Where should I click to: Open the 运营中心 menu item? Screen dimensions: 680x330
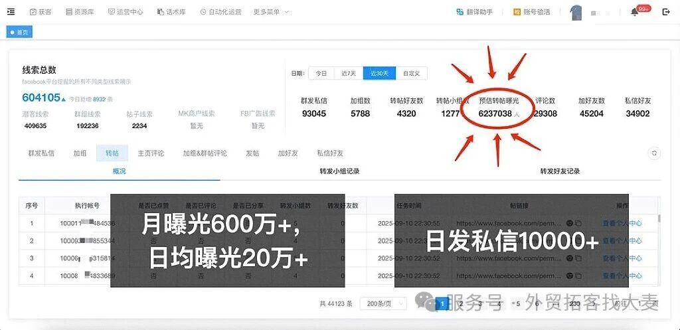[x=126, y=12]
